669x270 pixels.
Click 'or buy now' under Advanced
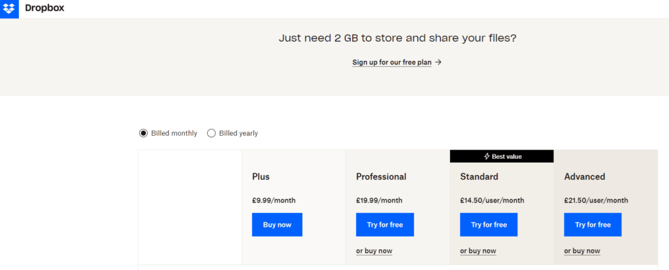(x=582, y=251)
